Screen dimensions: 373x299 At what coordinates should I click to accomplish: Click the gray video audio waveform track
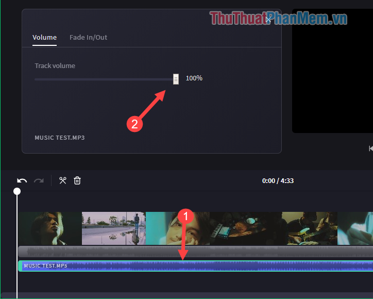pyautogui.click(x=196, y=252)
